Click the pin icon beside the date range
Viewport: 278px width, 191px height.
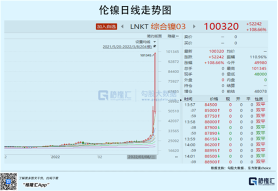coord(154,46)
